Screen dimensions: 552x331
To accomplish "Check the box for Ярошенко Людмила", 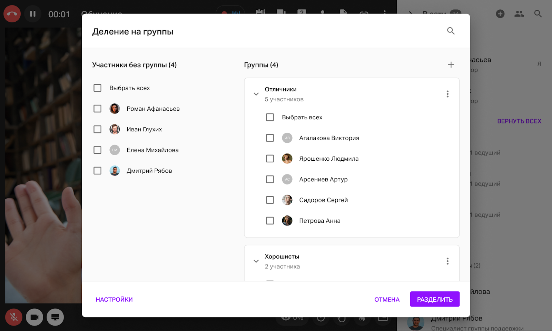I will pos(270,159).
